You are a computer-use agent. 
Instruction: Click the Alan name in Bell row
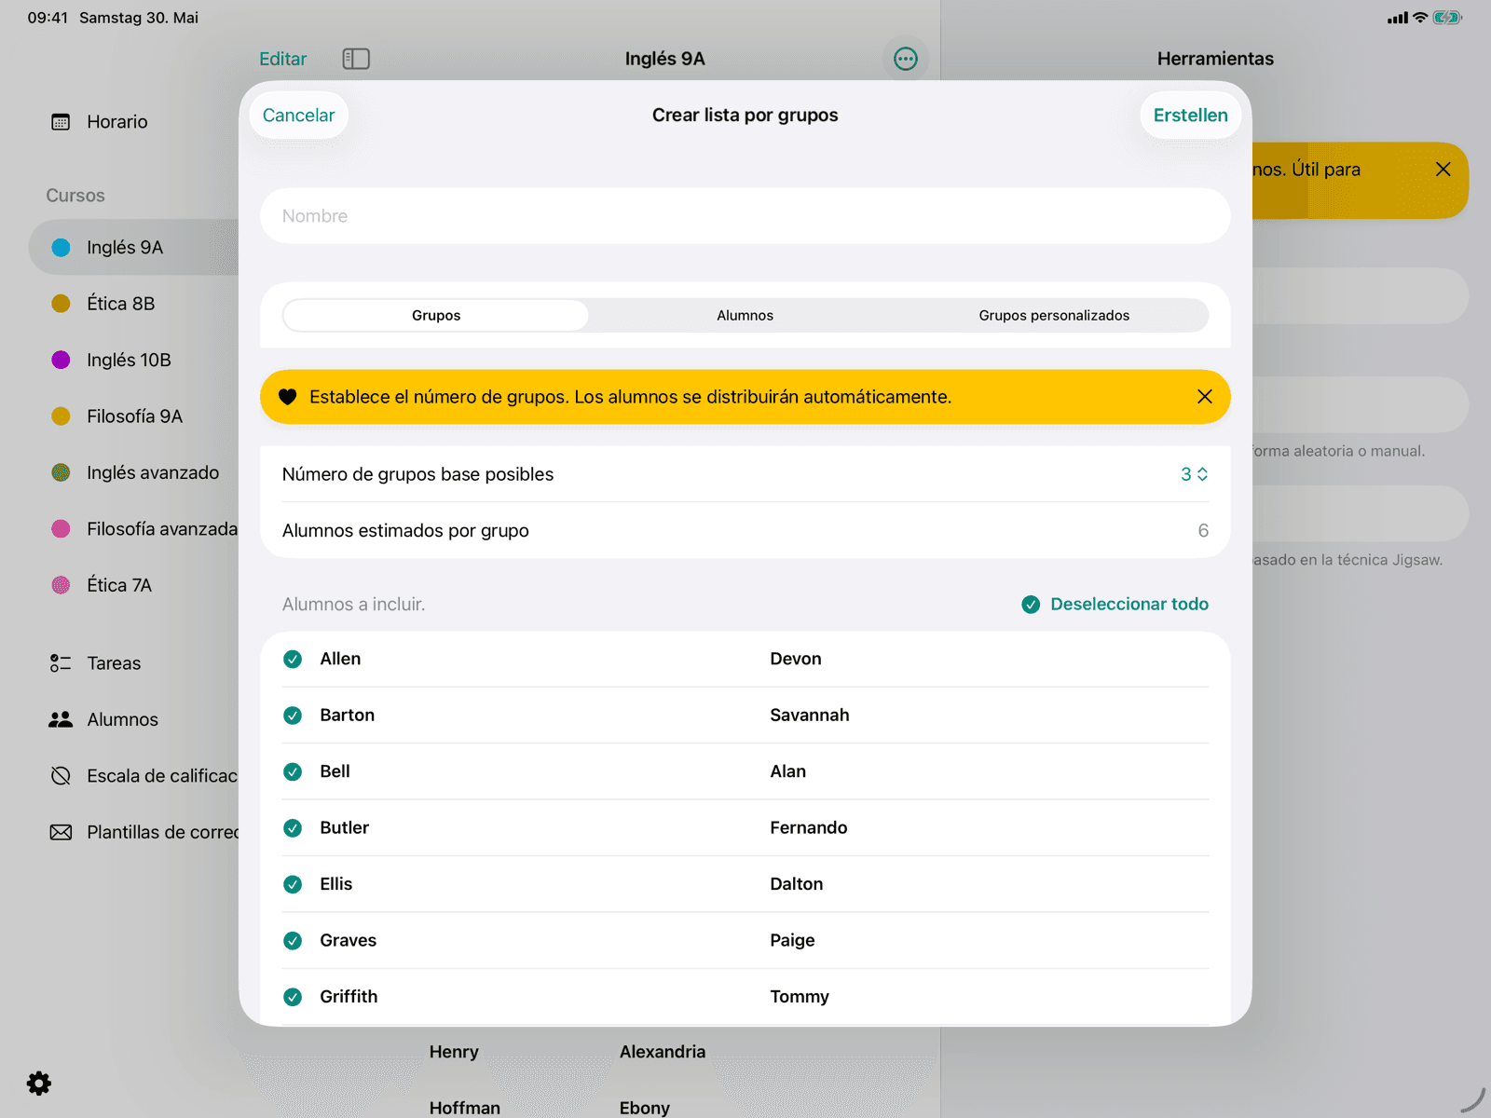click(788, 772)
